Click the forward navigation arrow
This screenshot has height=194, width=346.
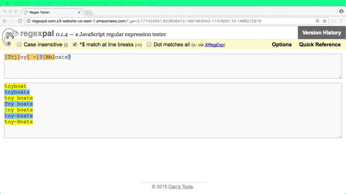click(12, 21)
